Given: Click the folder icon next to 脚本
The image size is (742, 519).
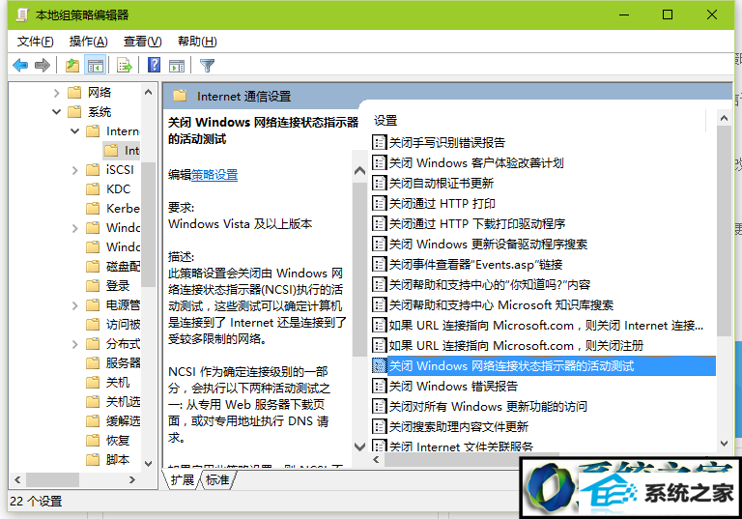Looking at the screenshot, I should [93, 459].
